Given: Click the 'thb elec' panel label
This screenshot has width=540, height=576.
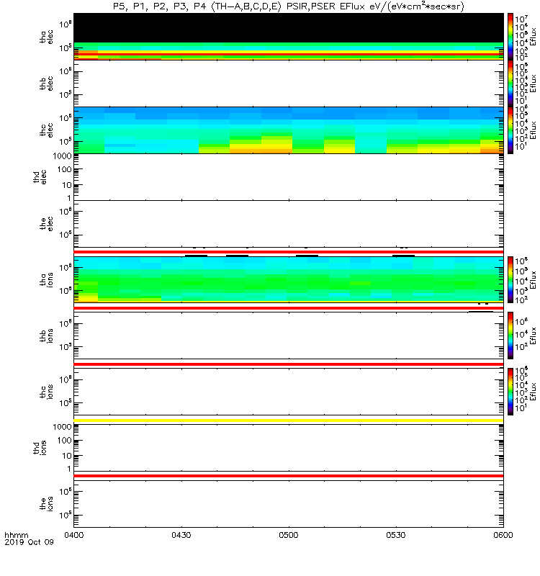Looking at the screenshot, I should 46,84.
